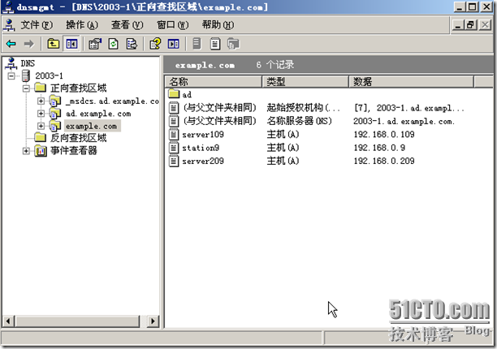This screenshot has width=497, height=349.
Task: Open the Properties toolbar icon
Action: tap(95, 44)
